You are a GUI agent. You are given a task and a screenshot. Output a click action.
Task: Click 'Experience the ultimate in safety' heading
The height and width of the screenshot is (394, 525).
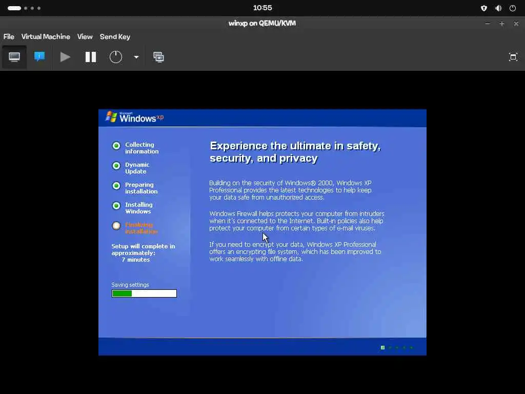pyautogui.click(x=295, y=152)
